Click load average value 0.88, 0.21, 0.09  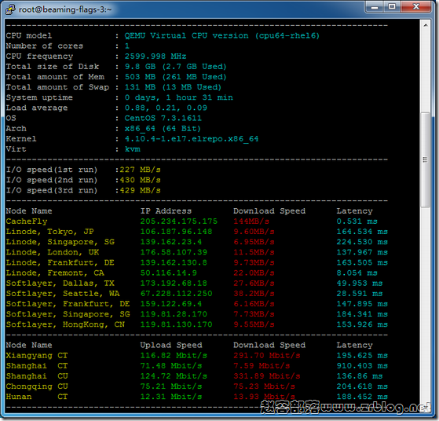coord(166,108)
